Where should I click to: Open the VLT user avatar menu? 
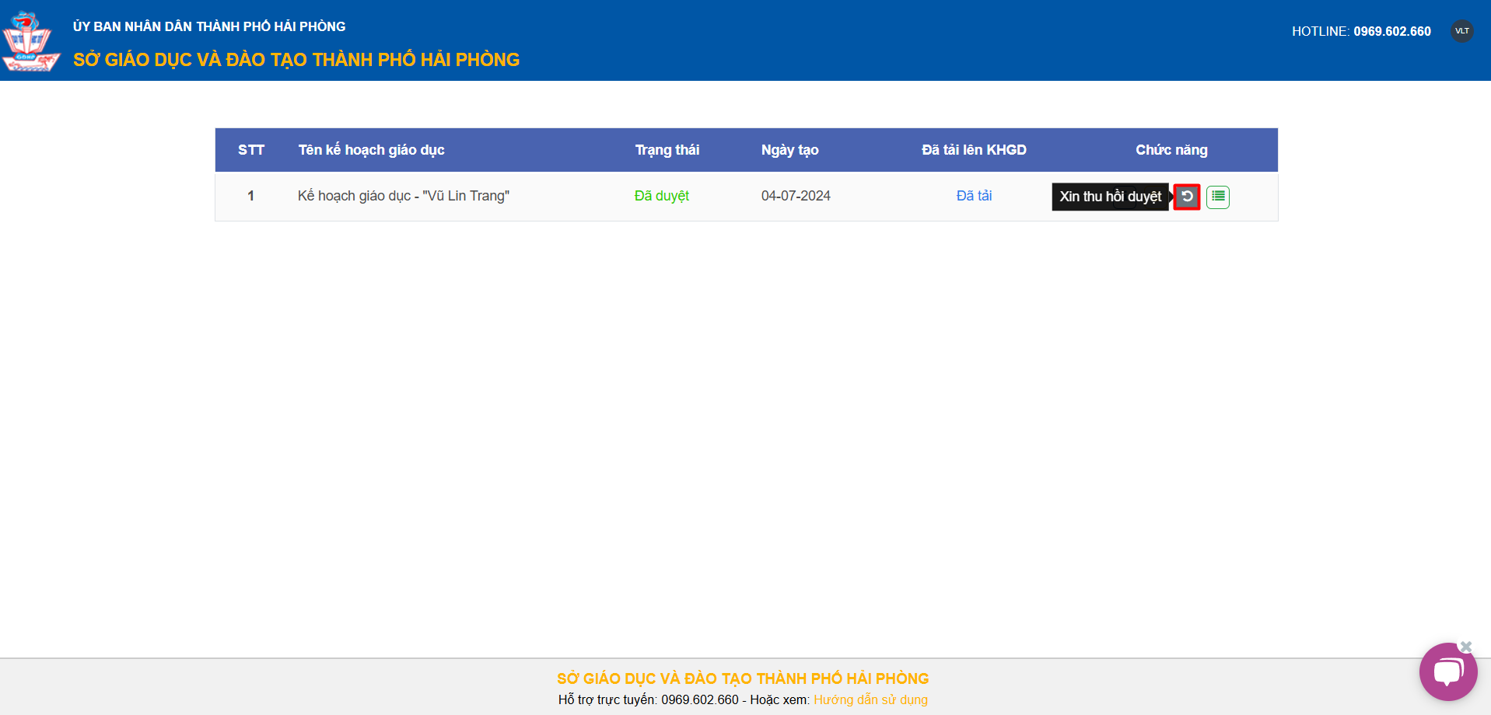click(x=1461, y=31)
